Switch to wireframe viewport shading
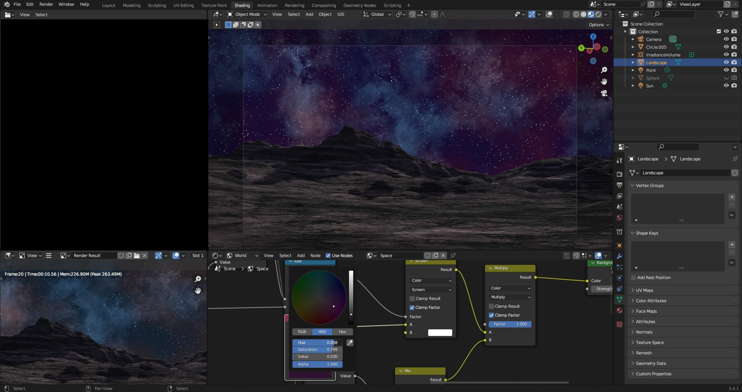742x392 pixels. [576, 14]
